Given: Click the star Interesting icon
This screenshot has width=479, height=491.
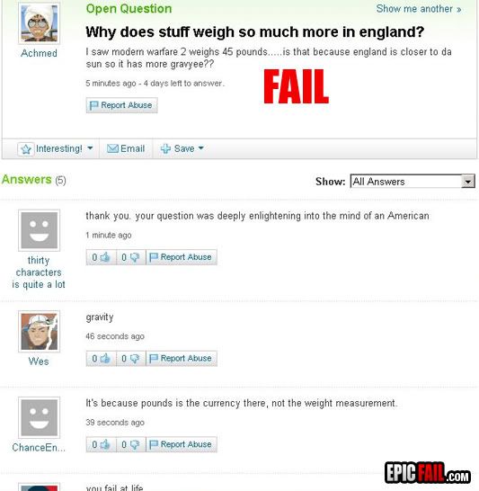Looking at the screenshot, I should pyautogui.click(x=26, y=149).
